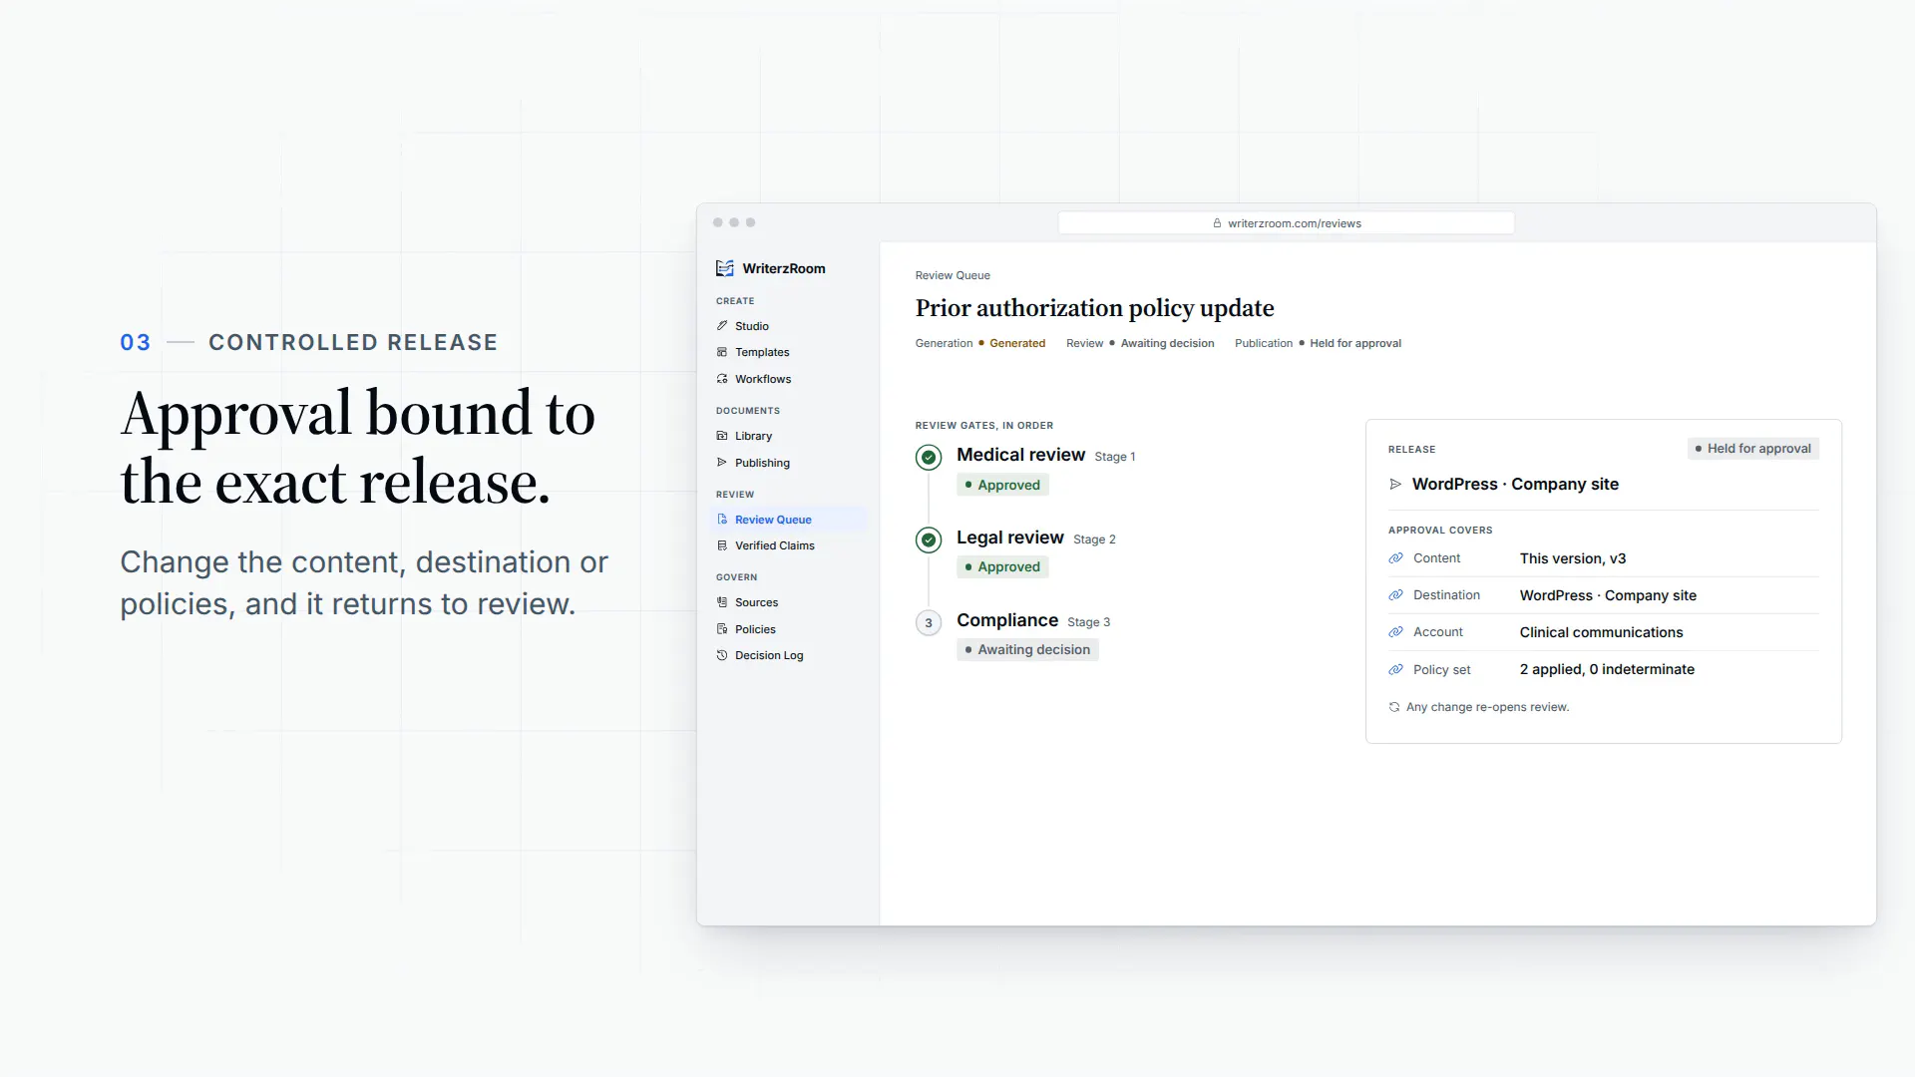Click This version, v3 text

[x=1573, y=558]
